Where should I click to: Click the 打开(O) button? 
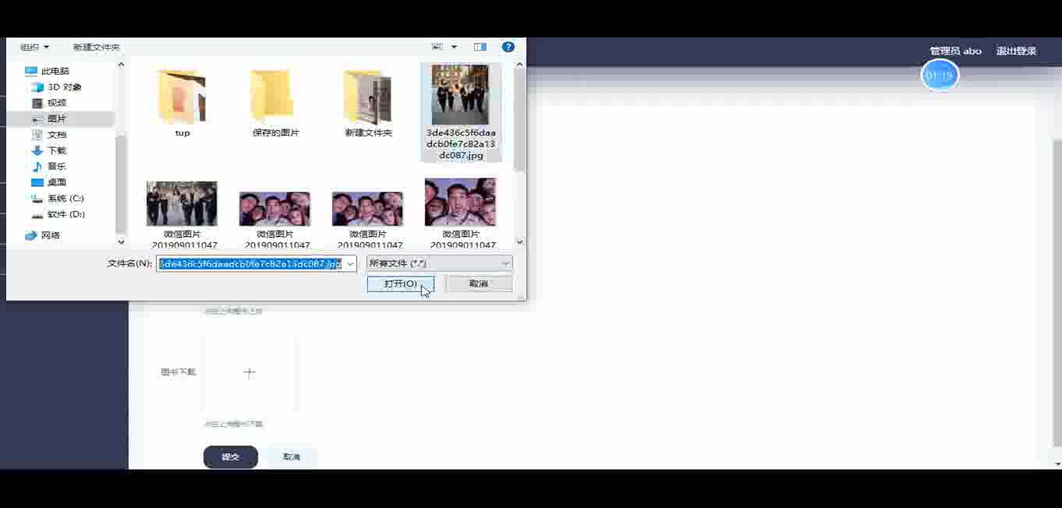[x=401, y=284]
